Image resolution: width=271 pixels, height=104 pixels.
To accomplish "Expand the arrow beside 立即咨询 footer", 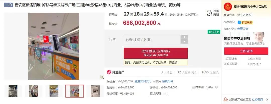I will click(267, 99).
